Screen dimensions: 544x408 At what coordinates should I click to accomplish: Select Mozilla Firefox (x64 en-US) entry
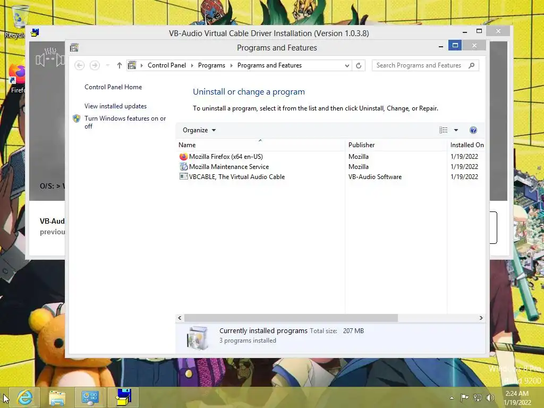point(226,157)
